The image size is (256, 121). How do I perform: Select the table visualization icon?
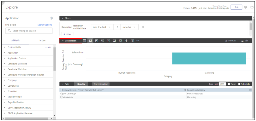point(84,41)
